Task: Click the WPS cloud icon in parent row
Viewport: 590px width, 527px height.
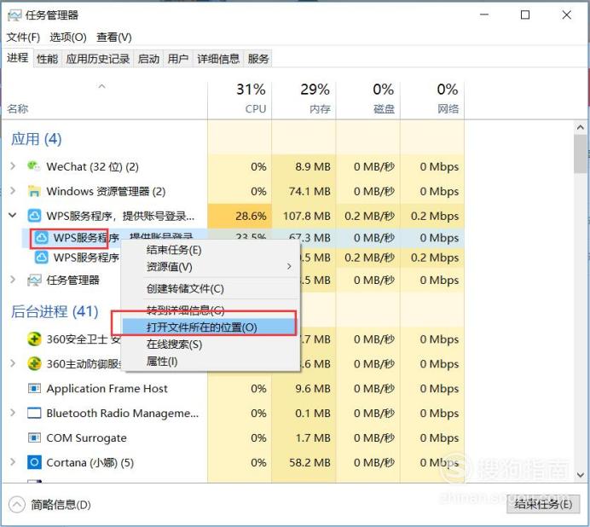Action: coord(34,216)
